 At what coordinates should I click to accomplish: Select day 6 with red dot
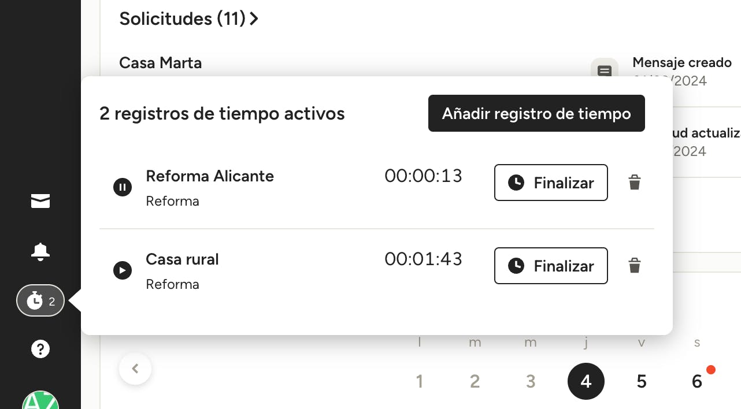[x=697, y=381]
